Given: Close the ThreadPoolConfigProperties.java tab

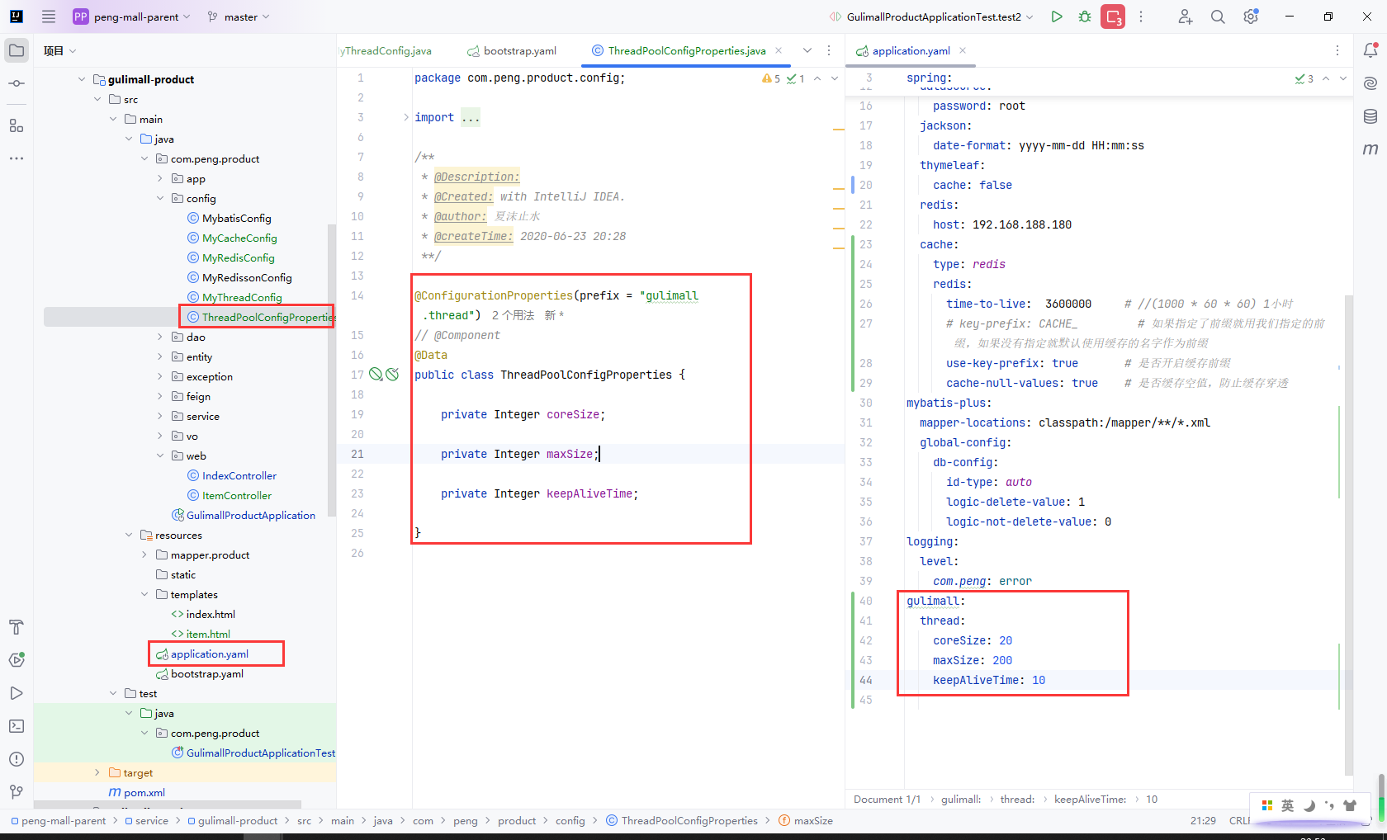Looking at the screenshot, I should [779, 50].
